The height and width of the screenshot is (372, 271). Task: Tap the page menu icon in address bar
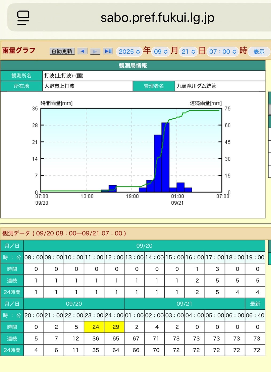23,18
